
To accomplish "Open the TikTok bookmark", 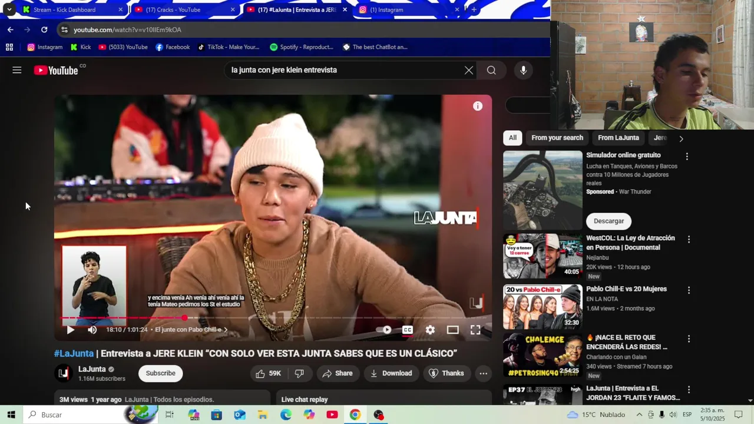I will (x=229, y=47).
